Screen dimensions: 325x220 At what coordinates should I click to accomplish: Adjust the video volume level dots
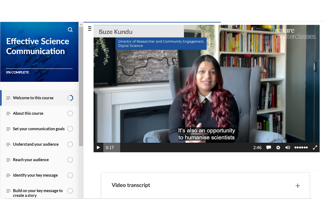point(301,148)
